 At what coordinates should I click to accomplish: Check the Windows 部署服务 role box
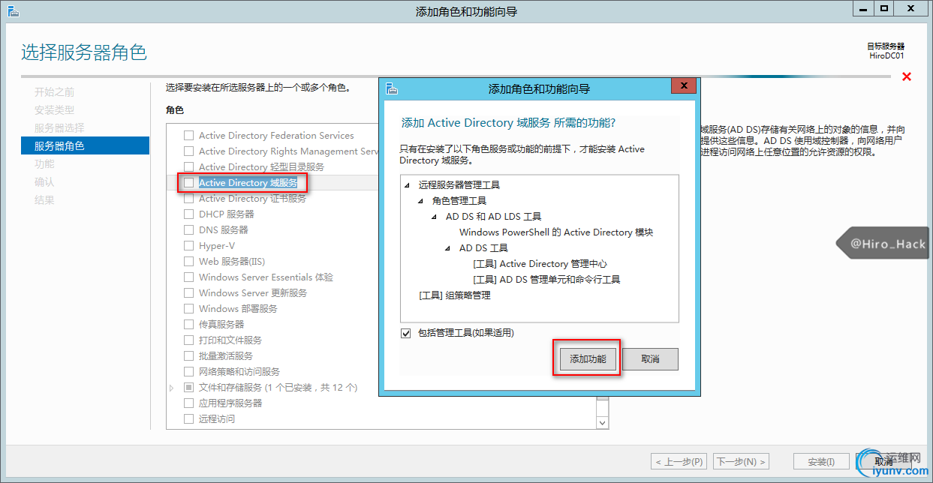(x=189, y=309)
